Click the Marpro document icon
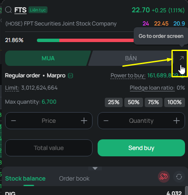Image resolution: width=188 pixels, height=195 pixels. (70, 76)
